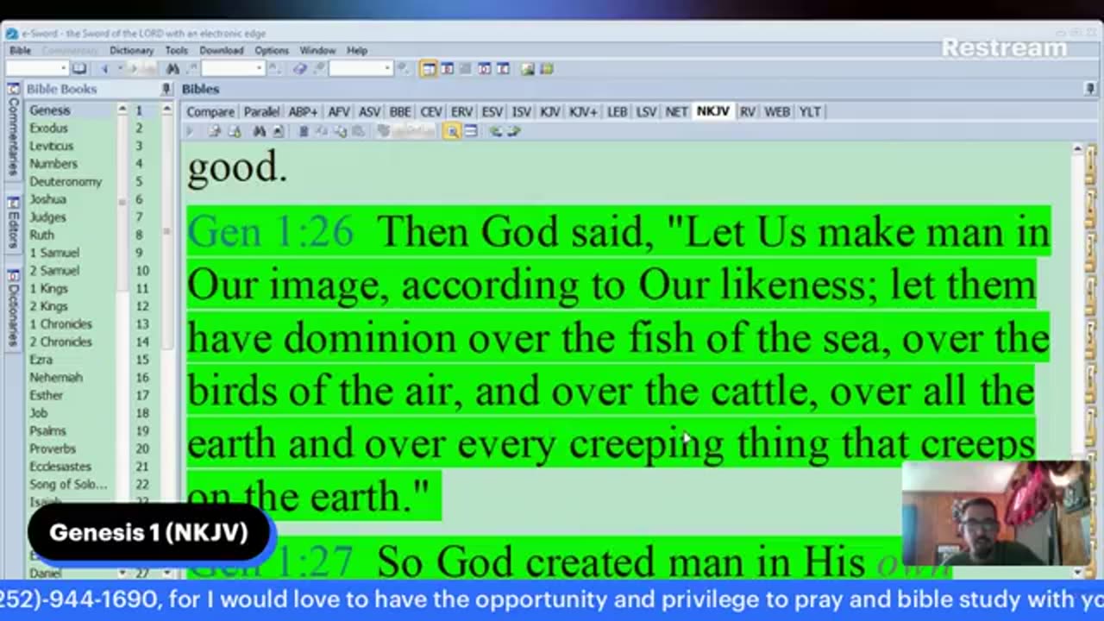Click the blue back navigation arrow
Viewport: 1104px width, 621px height.
pos(104,68)
